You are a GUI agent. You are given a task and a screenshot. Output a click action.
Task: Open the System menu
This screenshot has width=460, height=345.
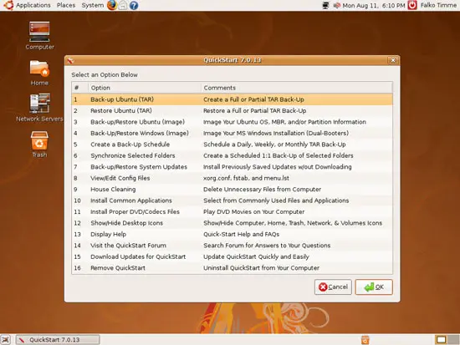coord(93,5)
